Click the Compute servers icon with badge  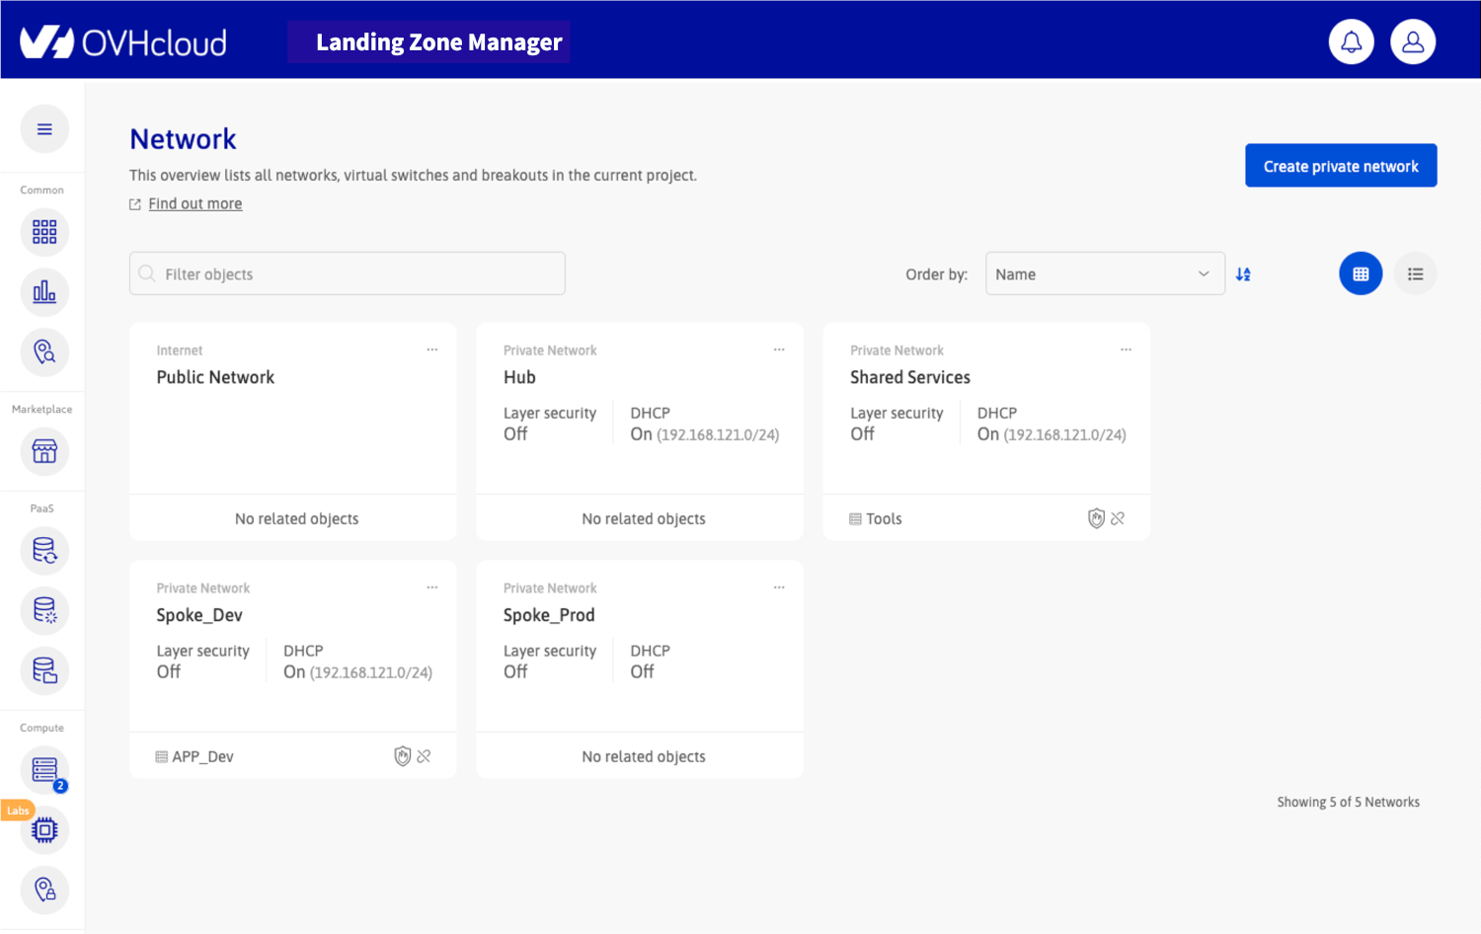coord(44,769)
